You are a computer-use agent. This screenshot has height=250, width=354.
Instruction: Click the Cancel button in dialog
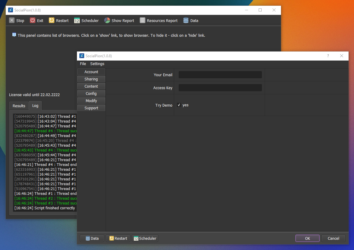tap(333, 238)
